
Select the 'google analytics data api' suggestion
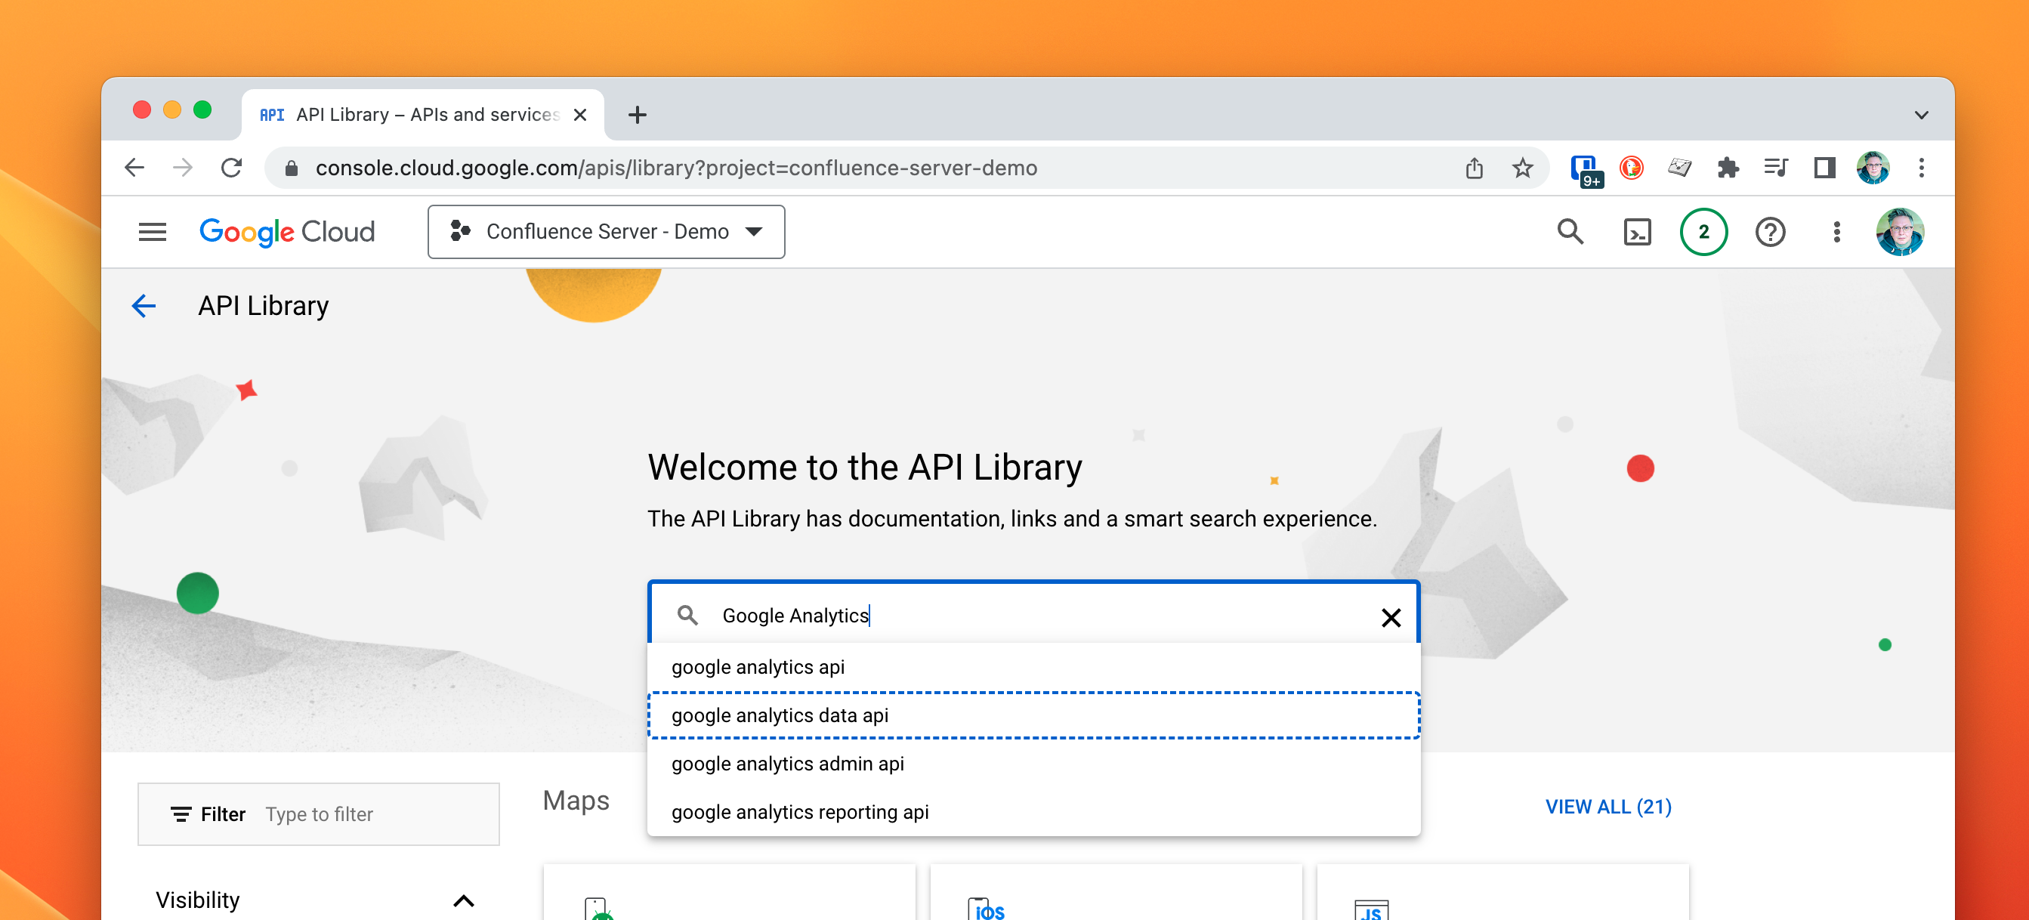pos(779,715)
